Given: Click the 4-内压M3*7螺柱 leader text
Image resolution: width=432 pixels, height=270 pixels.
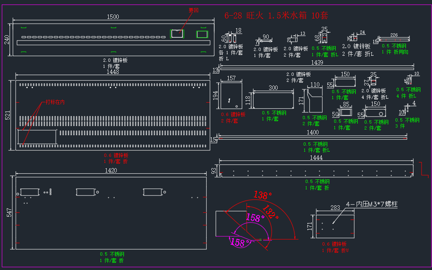Looking at the screenshot, I should pyautogui.click(x=372, y=204).
